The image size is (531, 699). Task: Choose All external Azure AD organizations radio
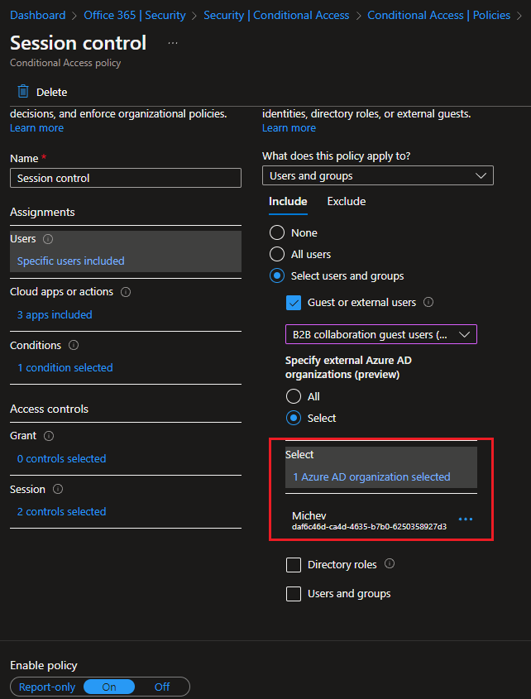tap(294, 396)
